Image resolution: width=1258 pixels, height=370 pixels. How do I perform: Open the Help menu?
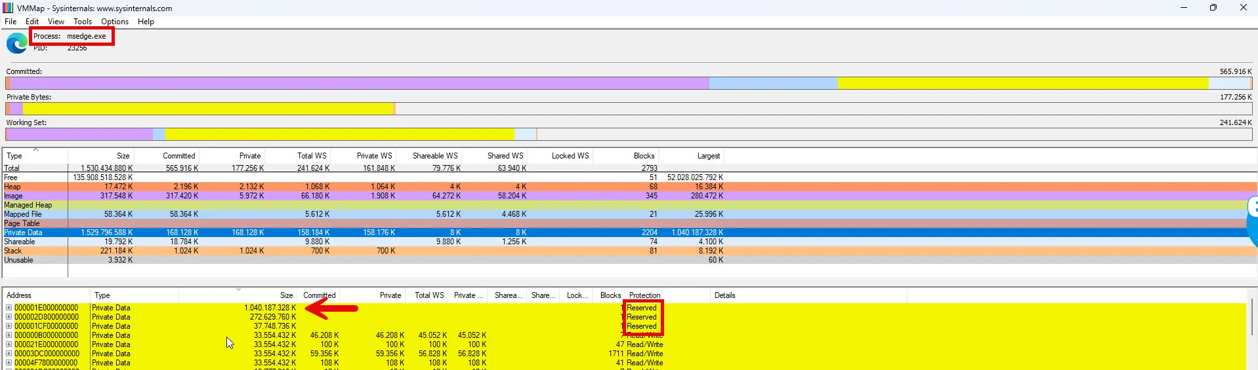click(x=146, y=22)
